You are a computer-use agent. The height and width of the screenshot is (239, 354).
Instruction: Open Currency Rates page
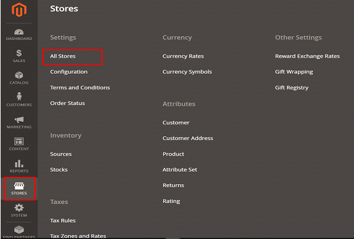click(x=183, y=56)
